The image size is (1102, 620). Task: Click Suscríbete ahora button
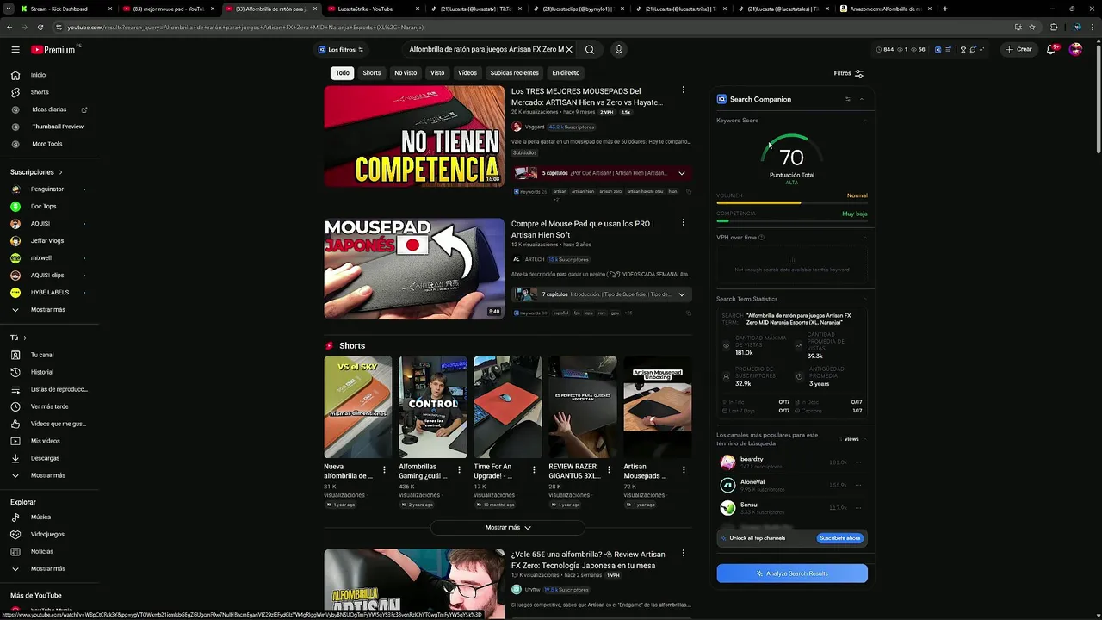point(839,538)
